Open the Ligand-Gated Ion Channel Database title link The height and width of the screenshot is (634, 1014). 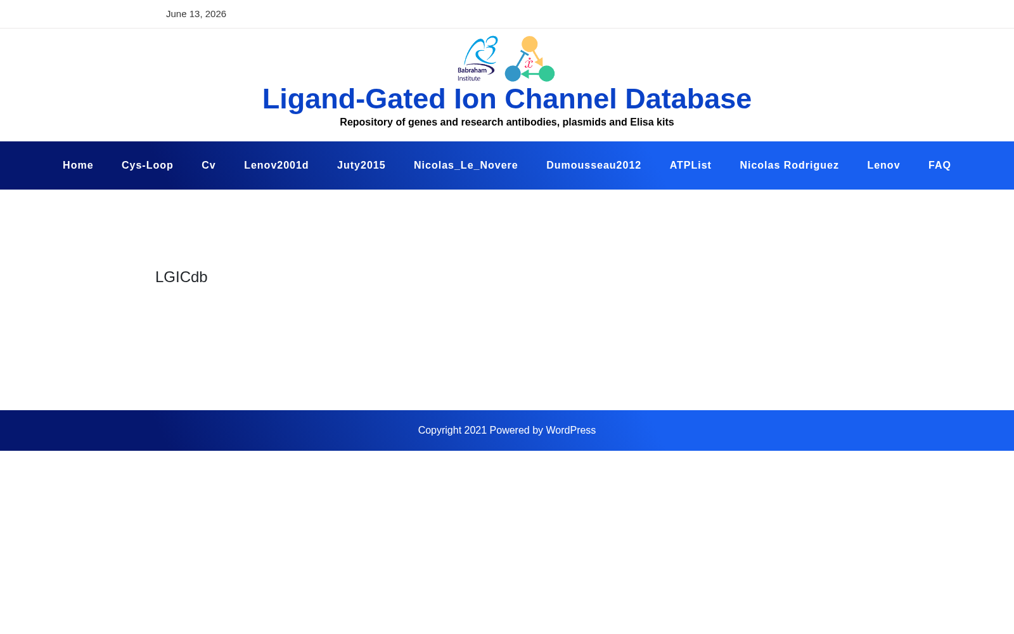507,99
